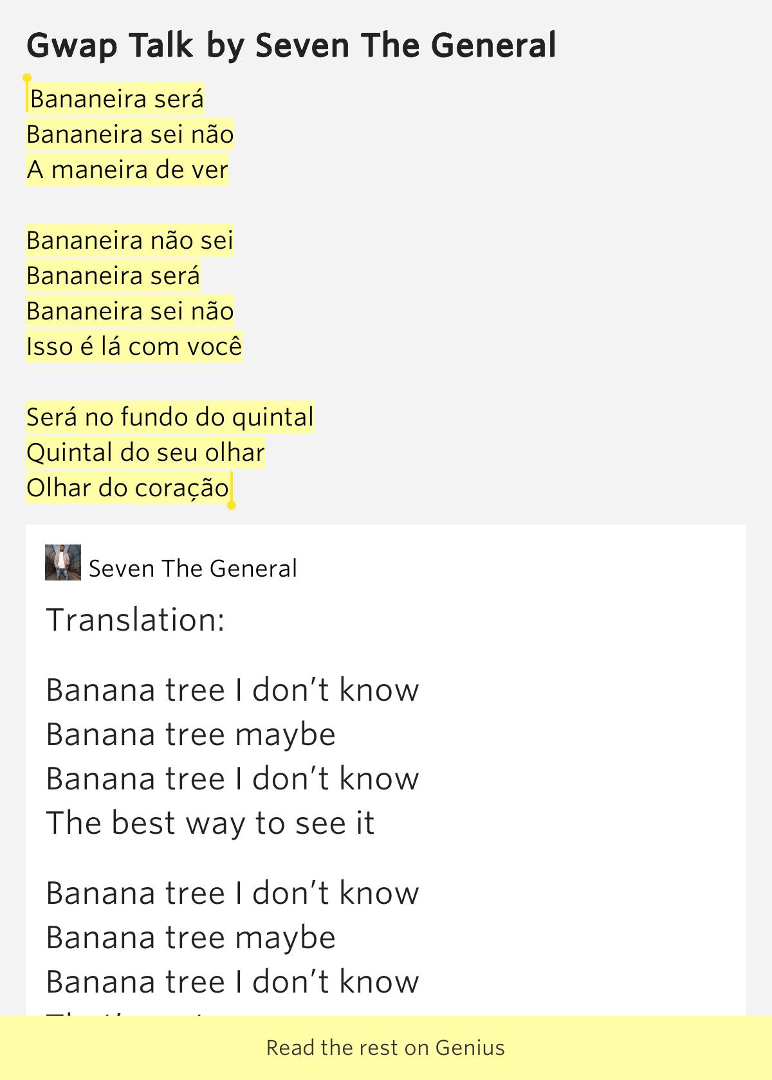Select the highlighted lyric Bananeira será first line
The image size is (772, 1080).
click(117, 99)
